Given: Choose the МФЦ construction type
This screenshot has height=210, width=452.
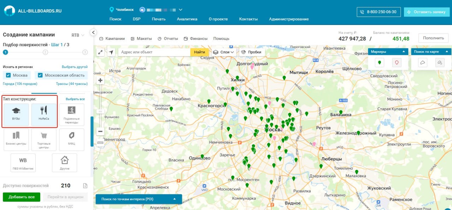Looking at the screenshot, I should pos(72,140).
